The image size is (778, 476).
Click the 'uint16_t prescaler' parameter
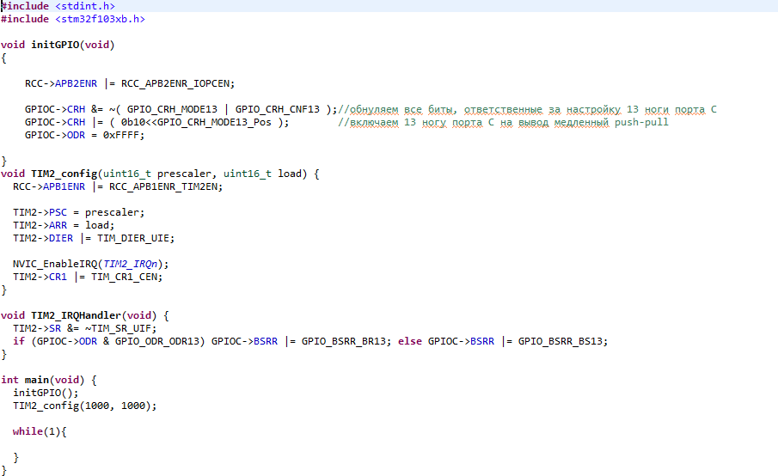157,174
